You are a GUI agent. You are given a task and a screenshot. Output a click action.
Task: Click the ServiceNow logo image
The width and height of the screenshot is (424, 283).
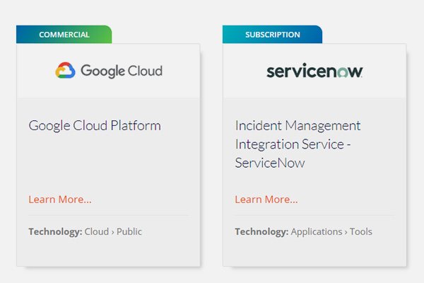point(314,71)
